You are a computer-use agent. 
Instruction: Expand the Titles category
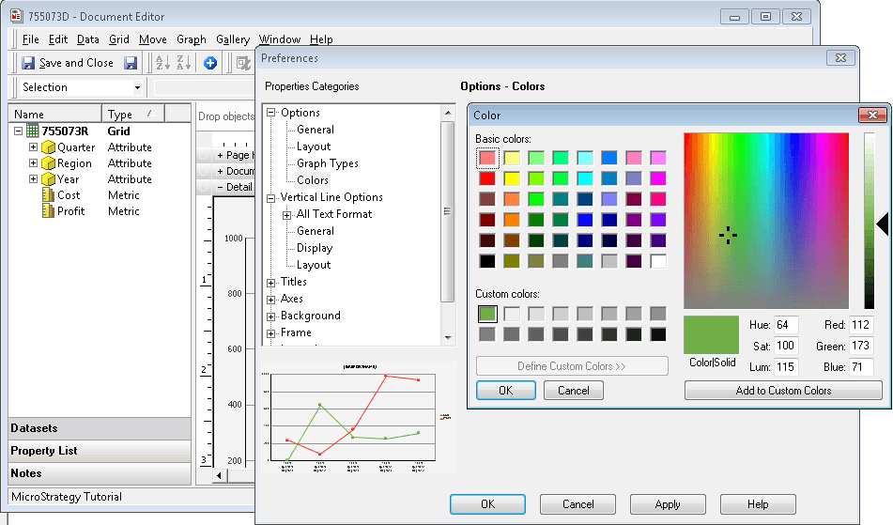coord(271,283)
